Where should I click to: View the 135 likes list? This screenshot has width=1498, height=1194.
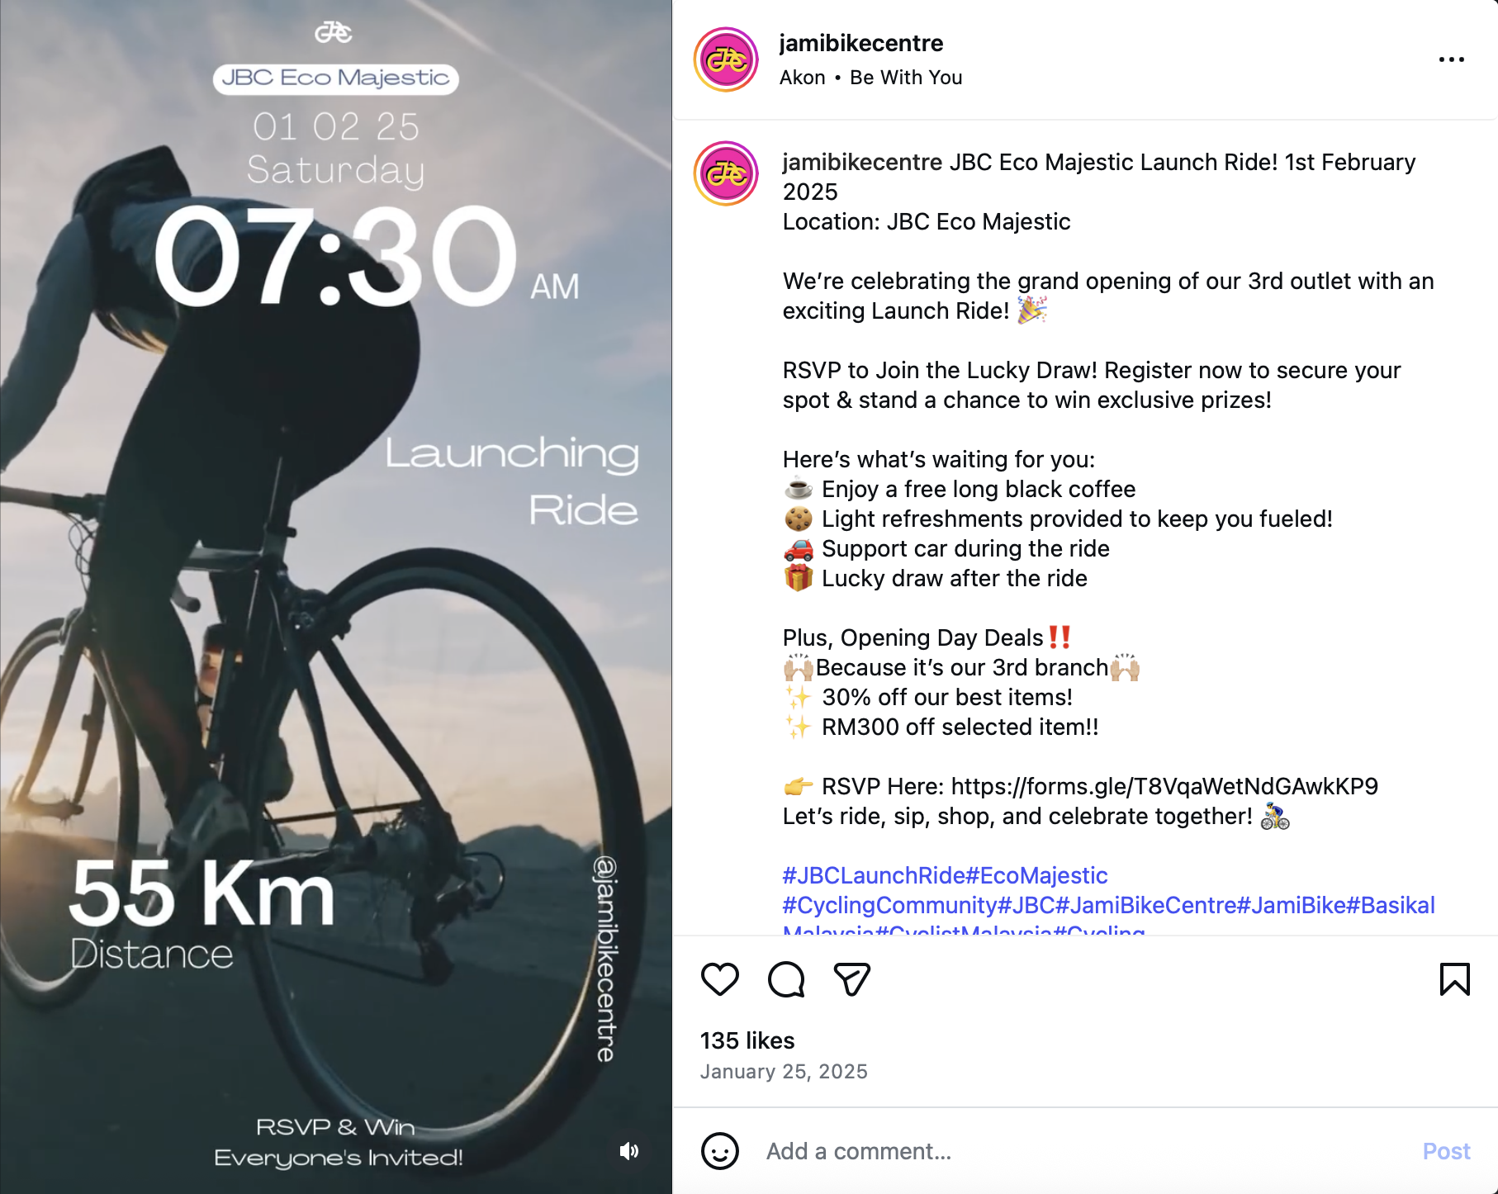click(747, 1040)
